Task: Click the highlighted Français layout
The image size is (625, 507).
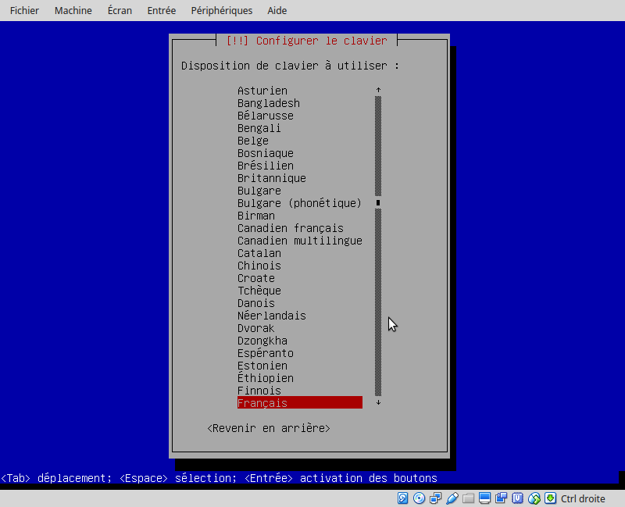Action: coord(300,403)
